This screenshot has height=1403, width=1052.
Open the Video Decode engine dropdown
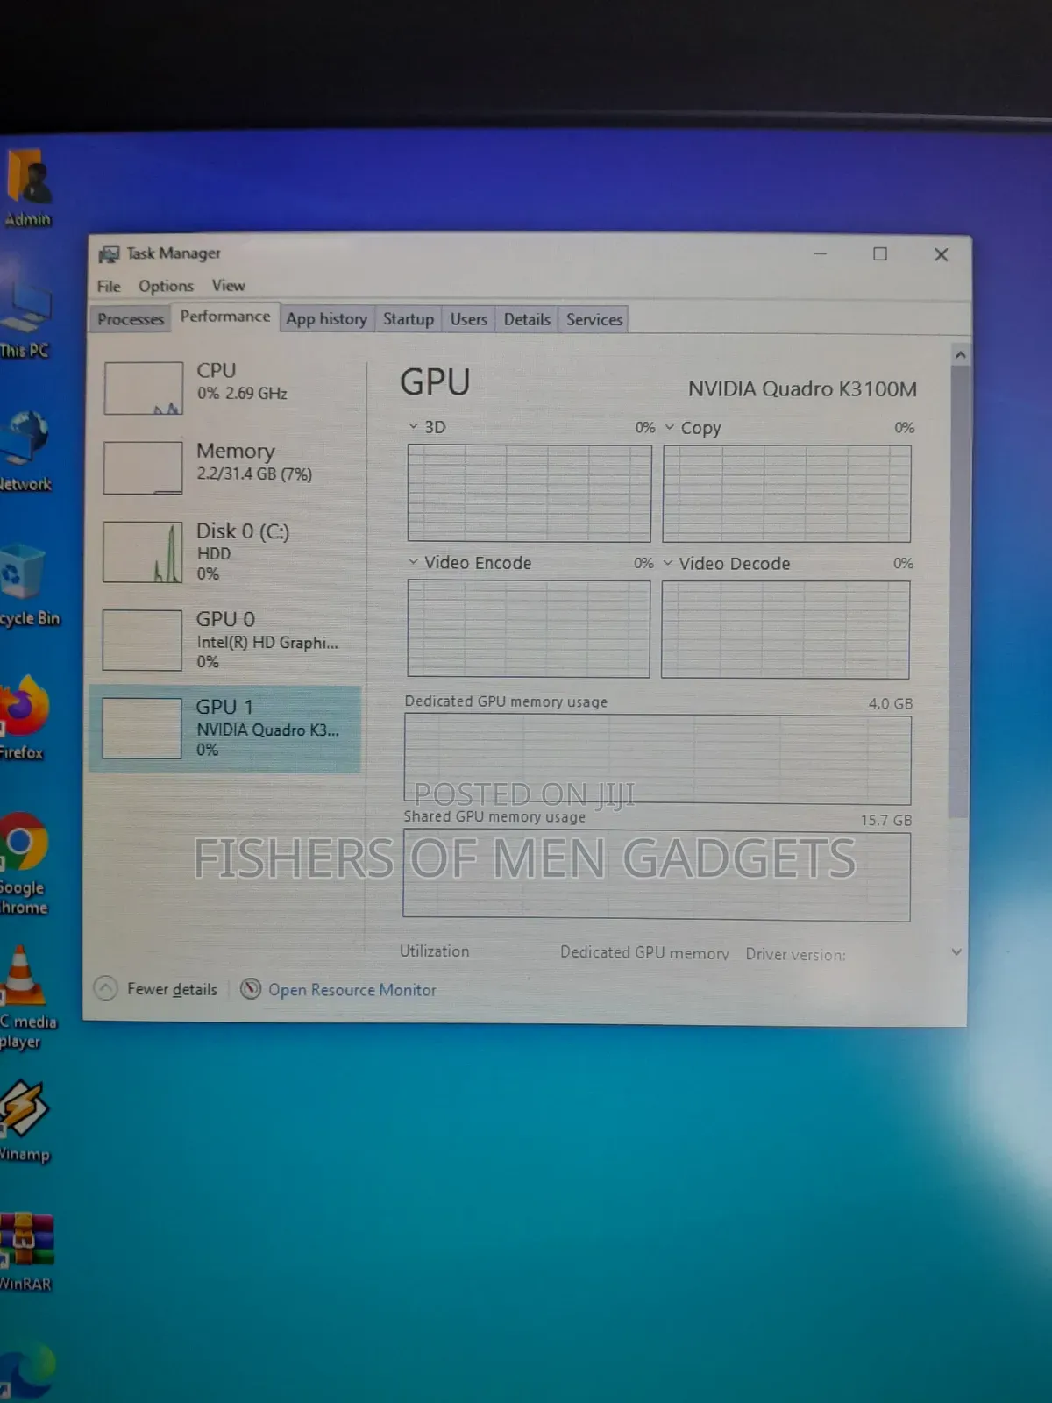tap(668, 563)
